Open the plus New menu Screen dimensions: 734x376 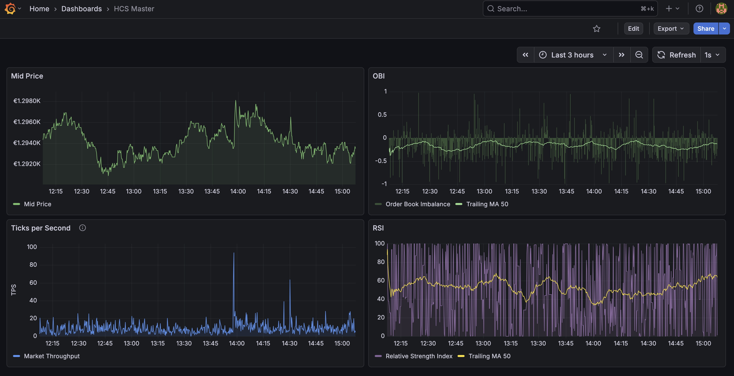672,9
